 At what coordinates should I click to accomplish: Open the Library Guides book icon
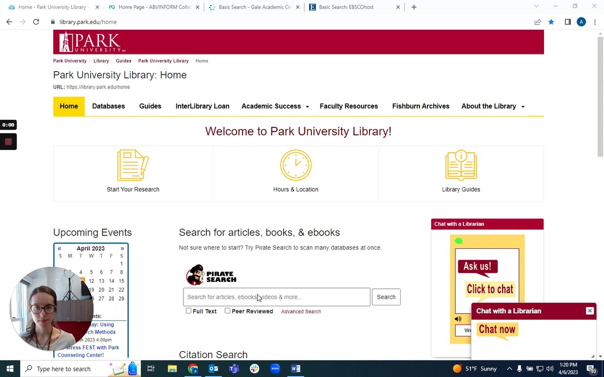461,165
